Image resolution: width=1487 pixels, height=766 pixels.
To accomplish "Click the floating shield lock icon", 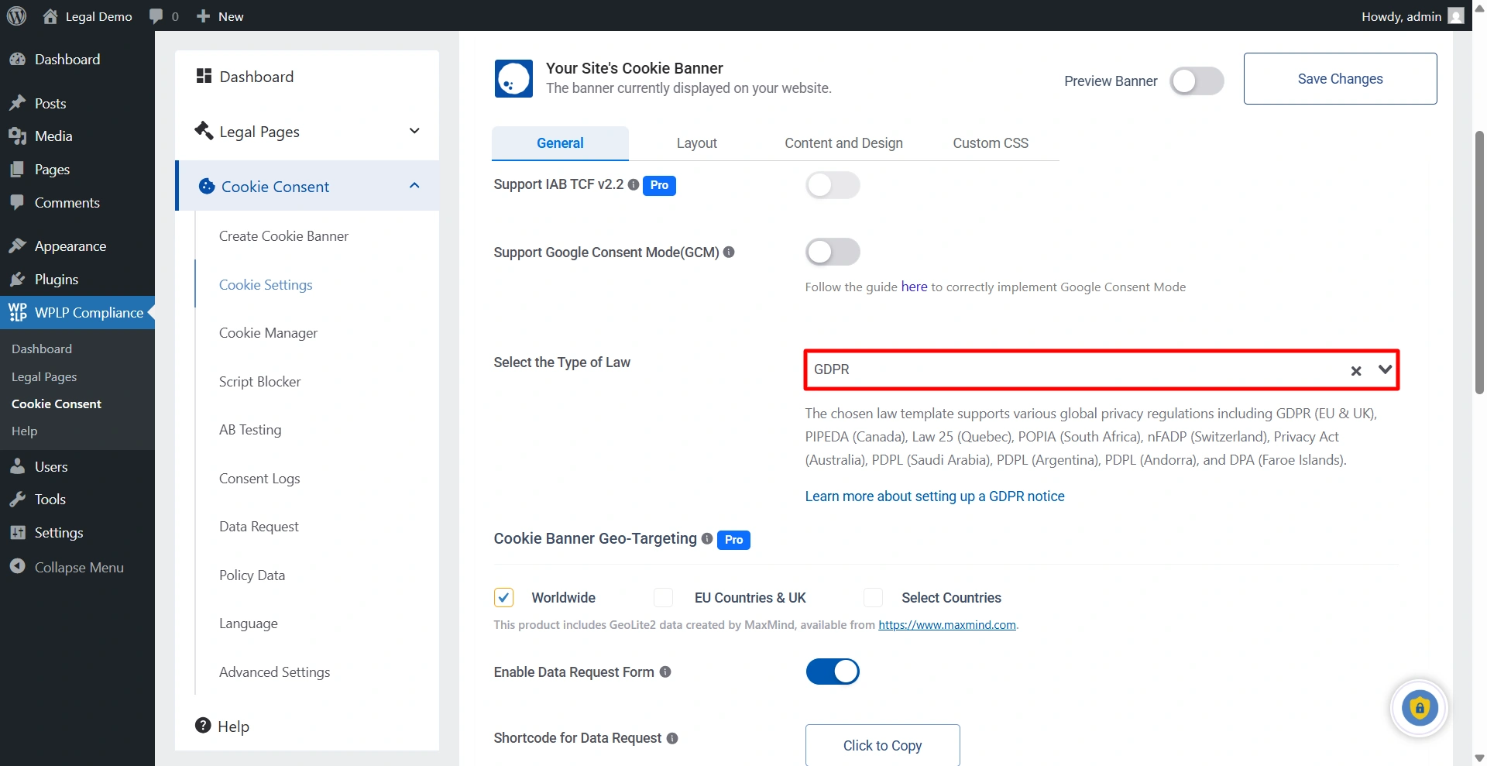I will click(x=1419, y=708).
